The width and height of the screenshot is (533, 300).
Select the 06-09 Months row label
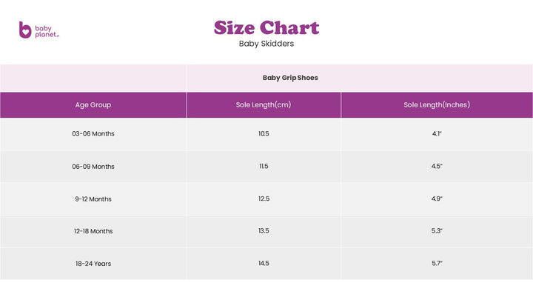(x=93, y=167)
